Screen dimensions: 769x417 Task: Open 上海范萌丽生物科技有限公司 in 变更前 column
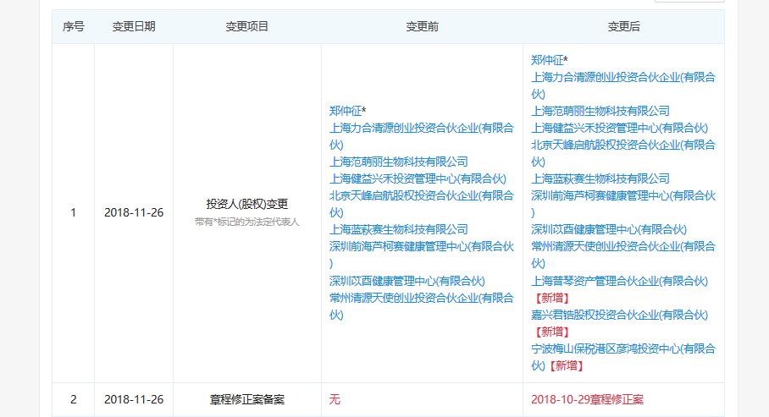[x=398, y=162]
